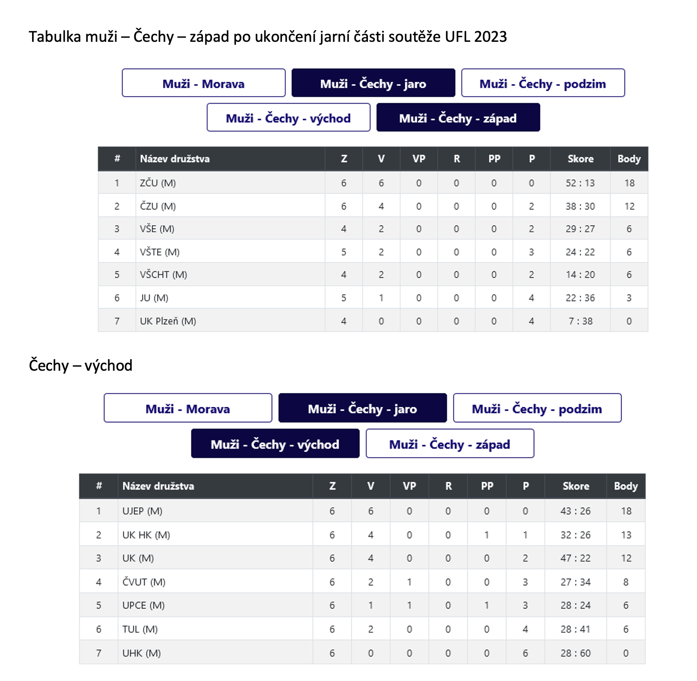Click UJEP (M) team name
697x681 pixels.
click(x=142, y=511)
